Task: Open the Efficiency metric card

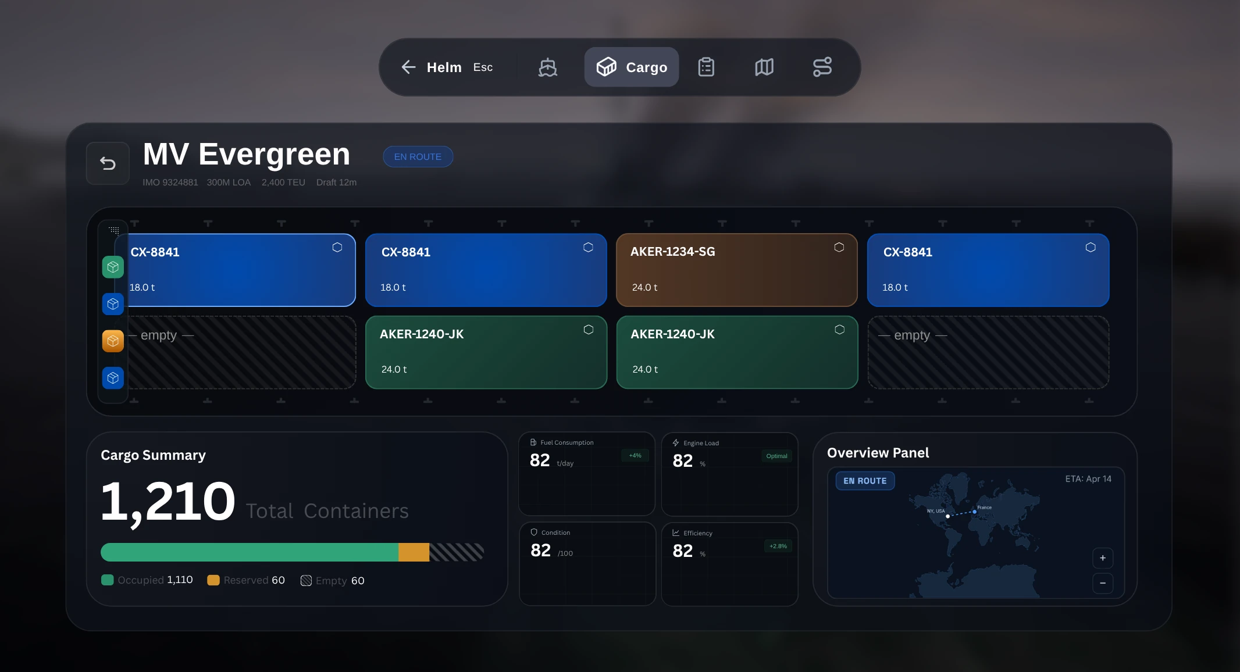Action: point(729,564)
